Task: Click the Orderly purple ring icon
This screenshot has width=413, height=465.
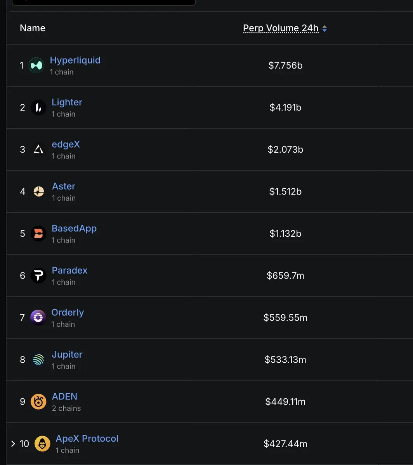Action: pos(38,318)
